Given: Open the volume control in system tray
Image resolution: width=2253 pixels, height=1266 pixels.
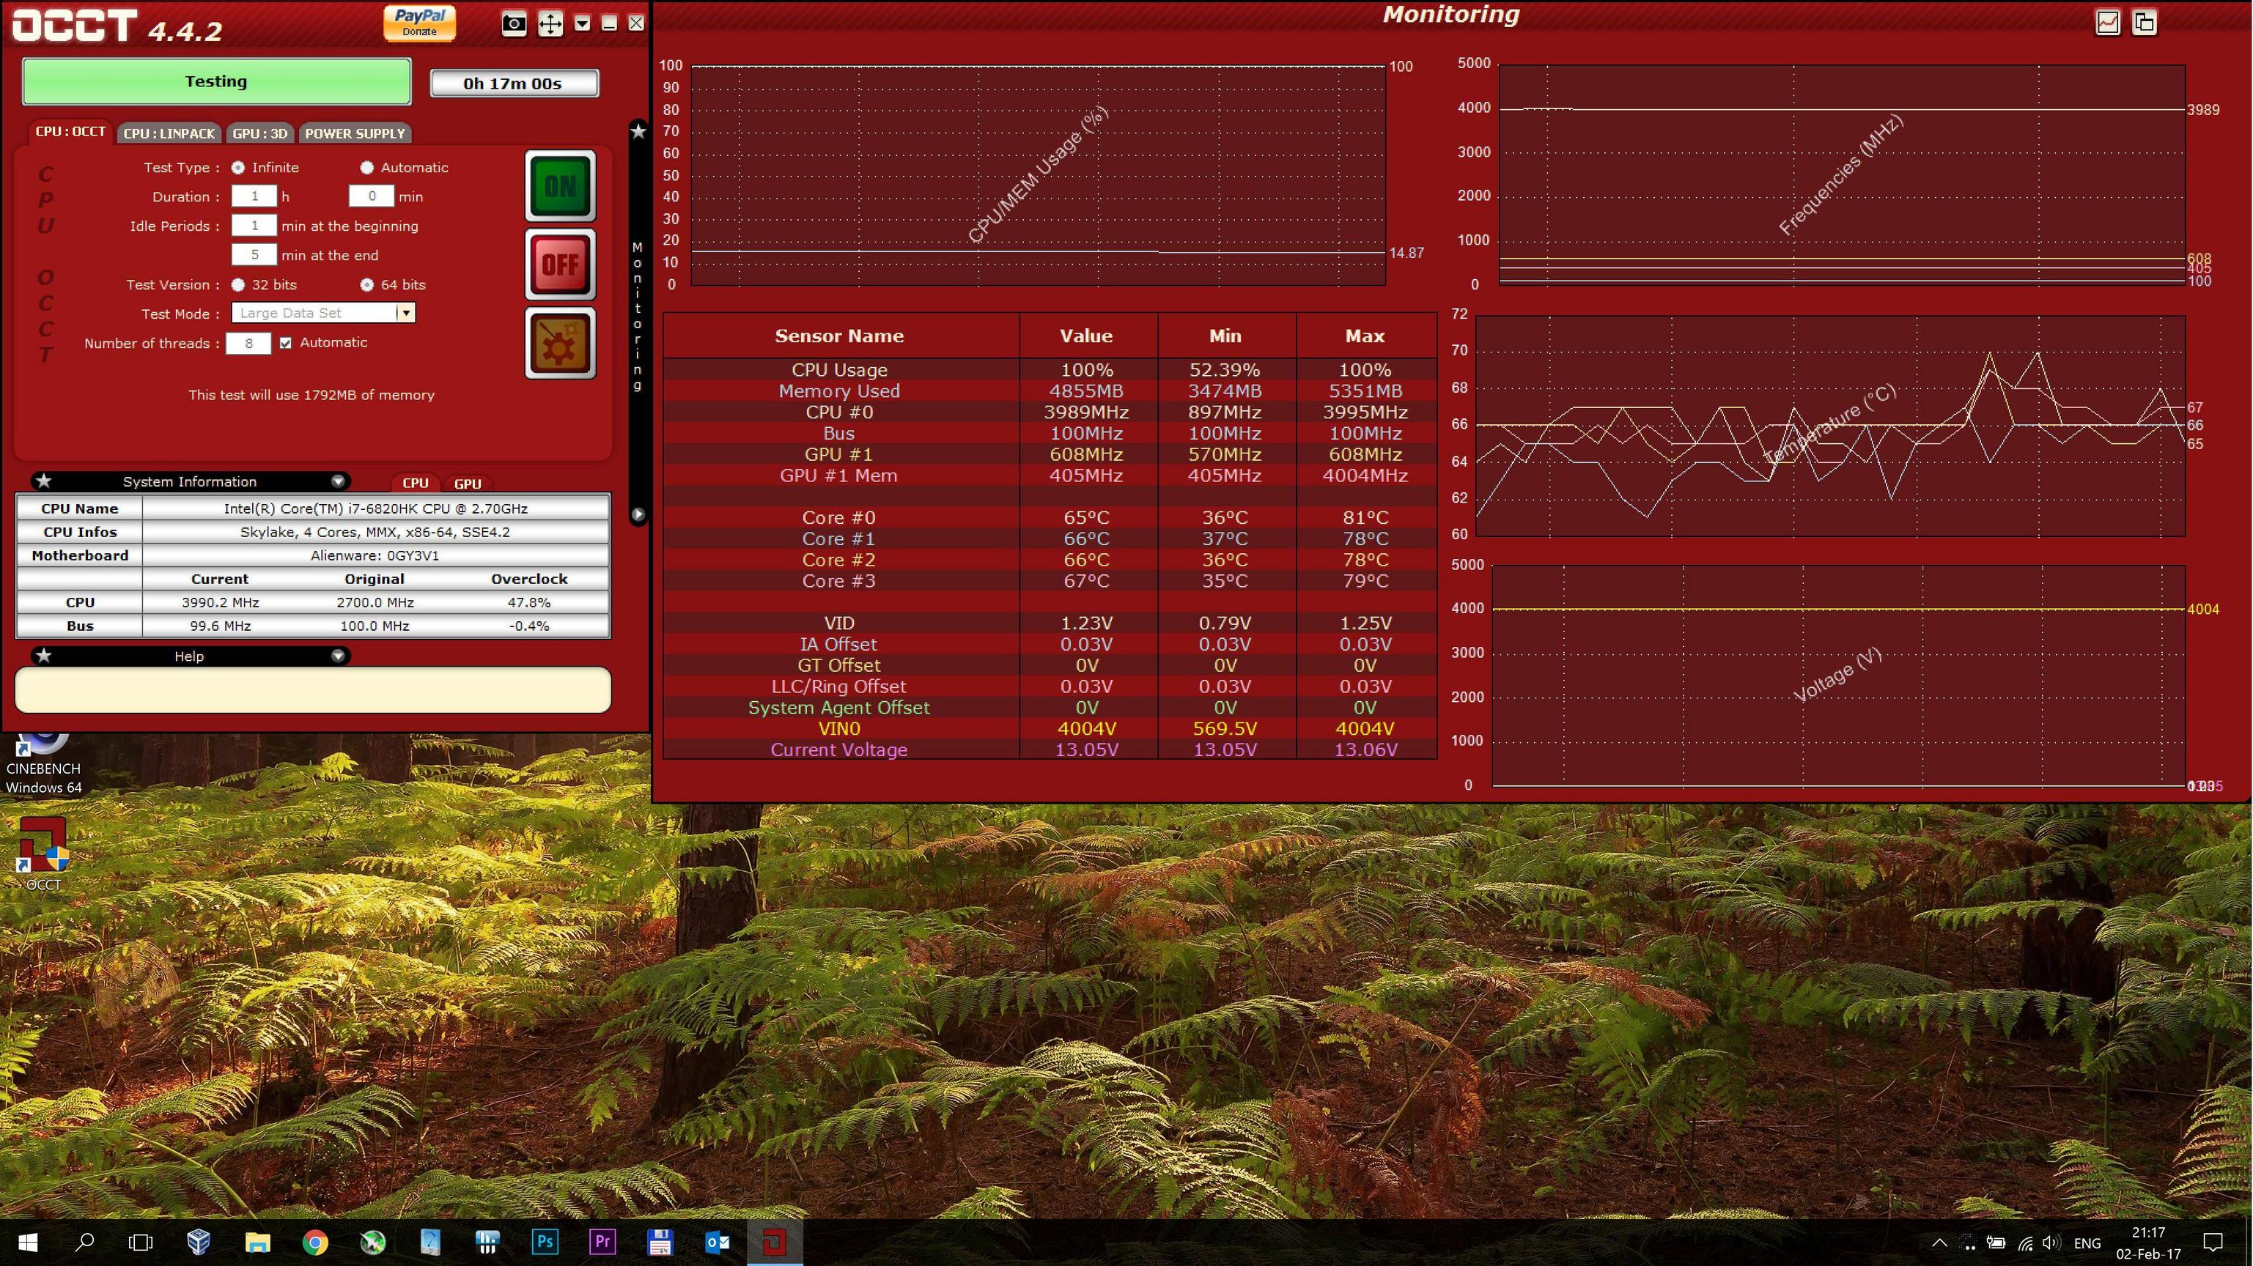Looking at the screenshot, I should coord(2051,1243).
